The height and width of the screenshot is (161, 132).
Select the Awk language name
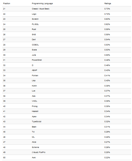click(x=34, y=157)
